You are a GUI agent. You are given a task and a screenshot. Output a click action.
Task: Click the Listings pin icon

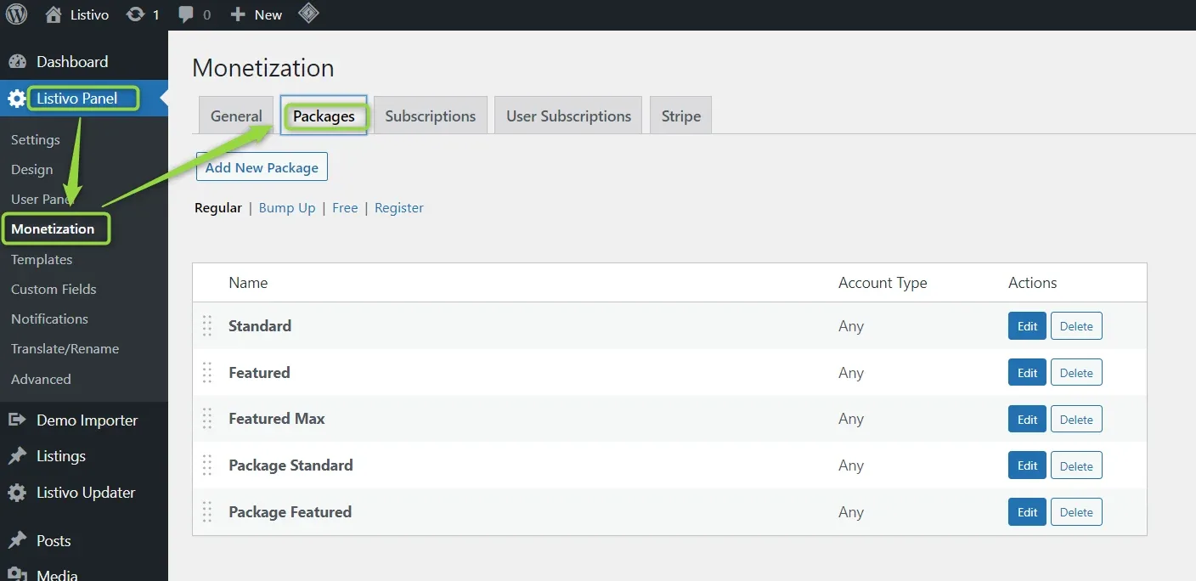coord(17,456)
